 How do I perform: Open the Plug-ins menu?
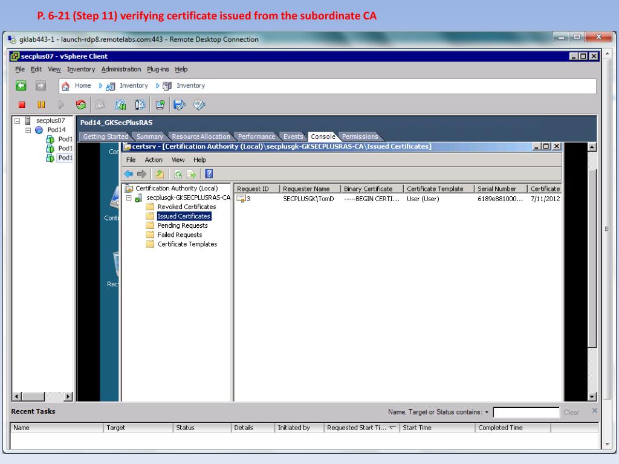coord(158,69)
